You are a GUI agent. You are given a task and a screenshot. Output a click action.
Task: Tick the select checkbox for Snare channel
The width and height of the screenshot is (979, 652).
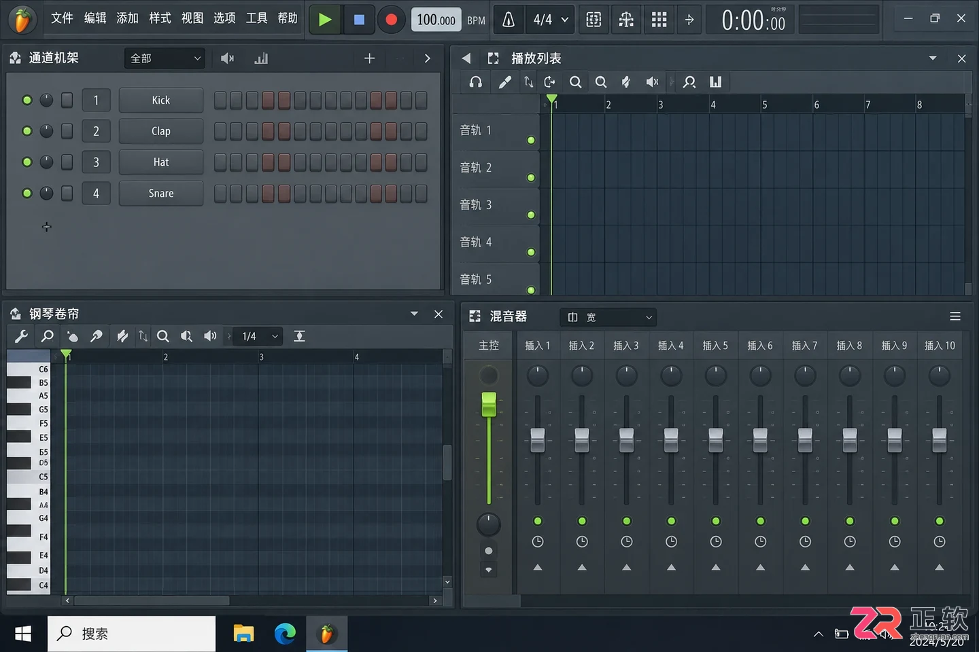coord(67,194)
